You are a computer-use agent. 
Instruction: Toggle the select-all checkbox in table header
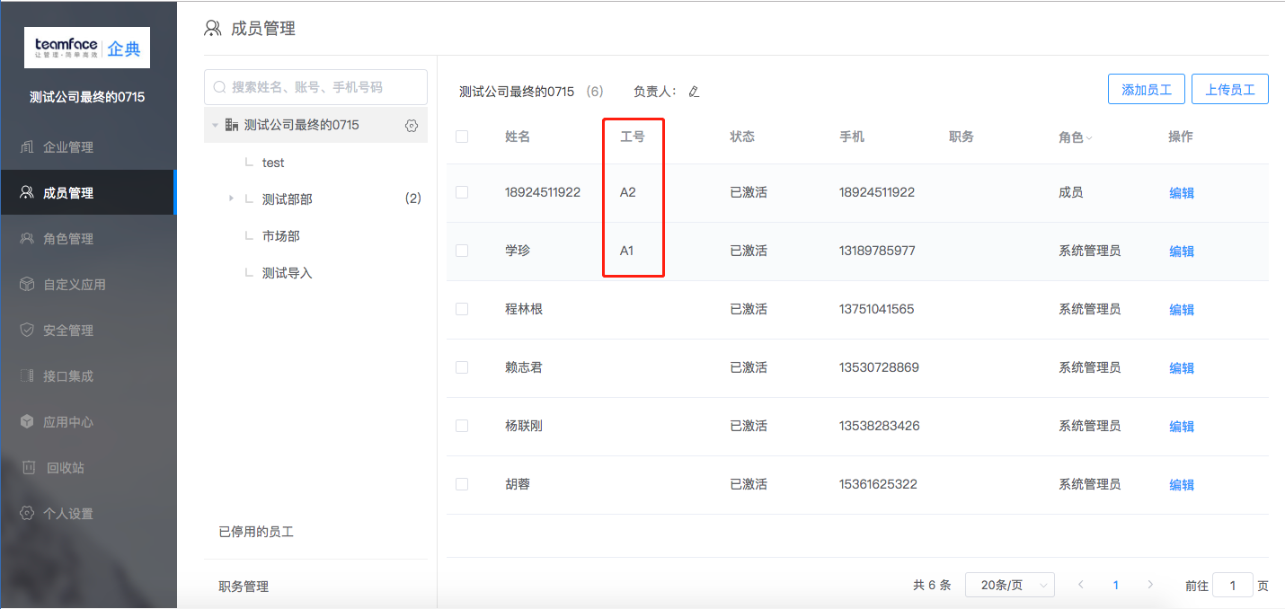tap(462, 137)
